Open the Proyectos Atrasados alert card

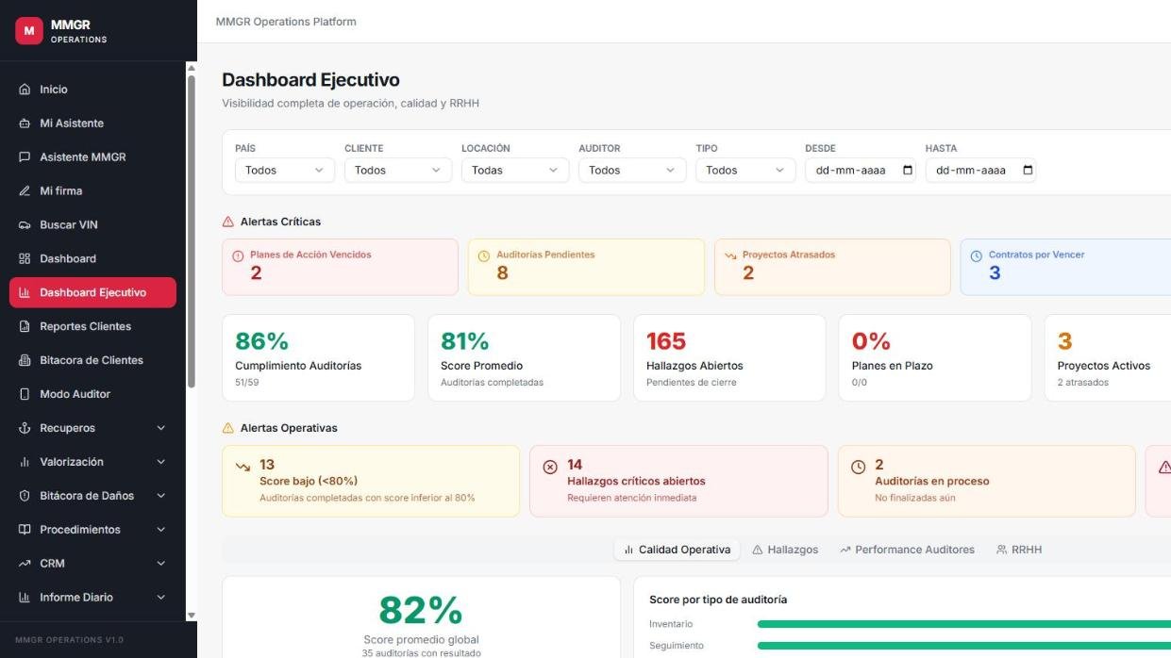[832, 267]
